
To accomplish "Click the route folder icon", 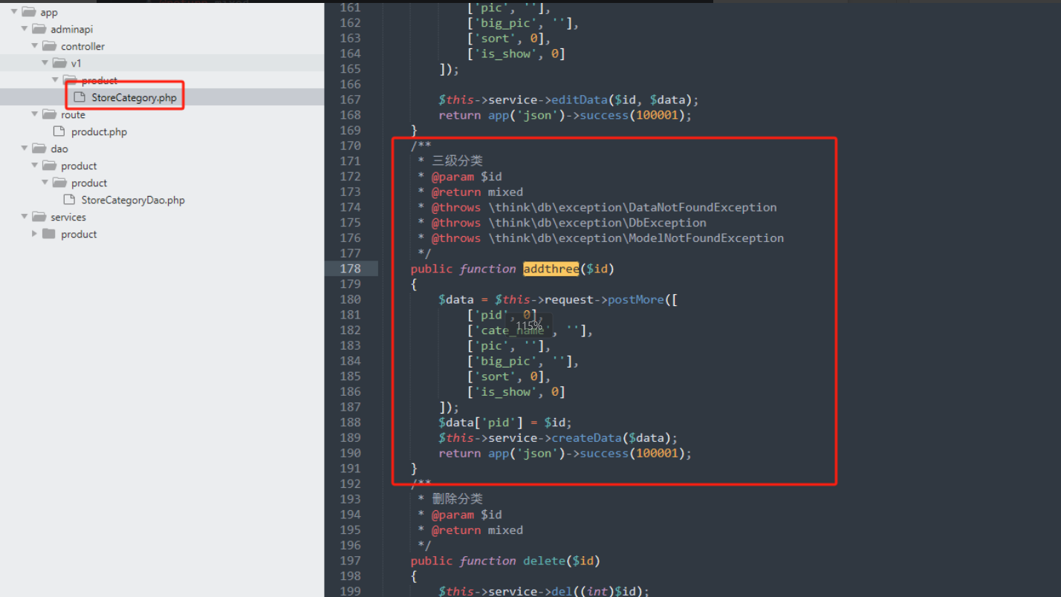I will click(49, 114).
